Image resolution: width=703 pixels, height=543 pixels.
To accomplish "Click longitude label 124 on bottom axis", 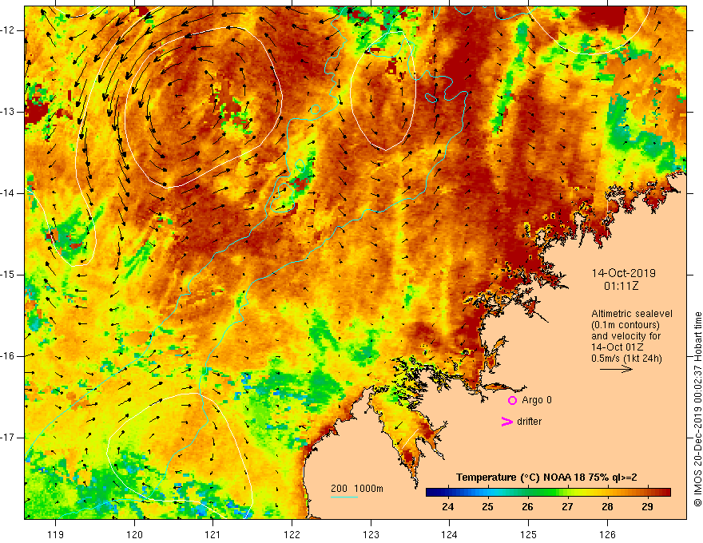I will 450,534.
